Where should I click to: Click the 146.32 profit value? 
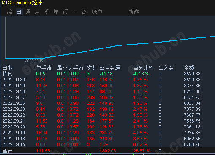click(x=106, y=80)
